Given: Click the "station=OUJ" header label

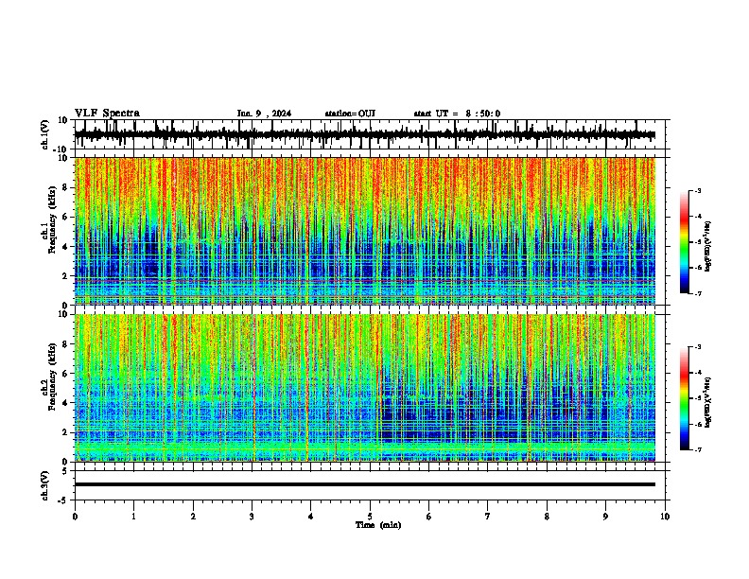Looking at the screenshot, I should coord(350,114).
